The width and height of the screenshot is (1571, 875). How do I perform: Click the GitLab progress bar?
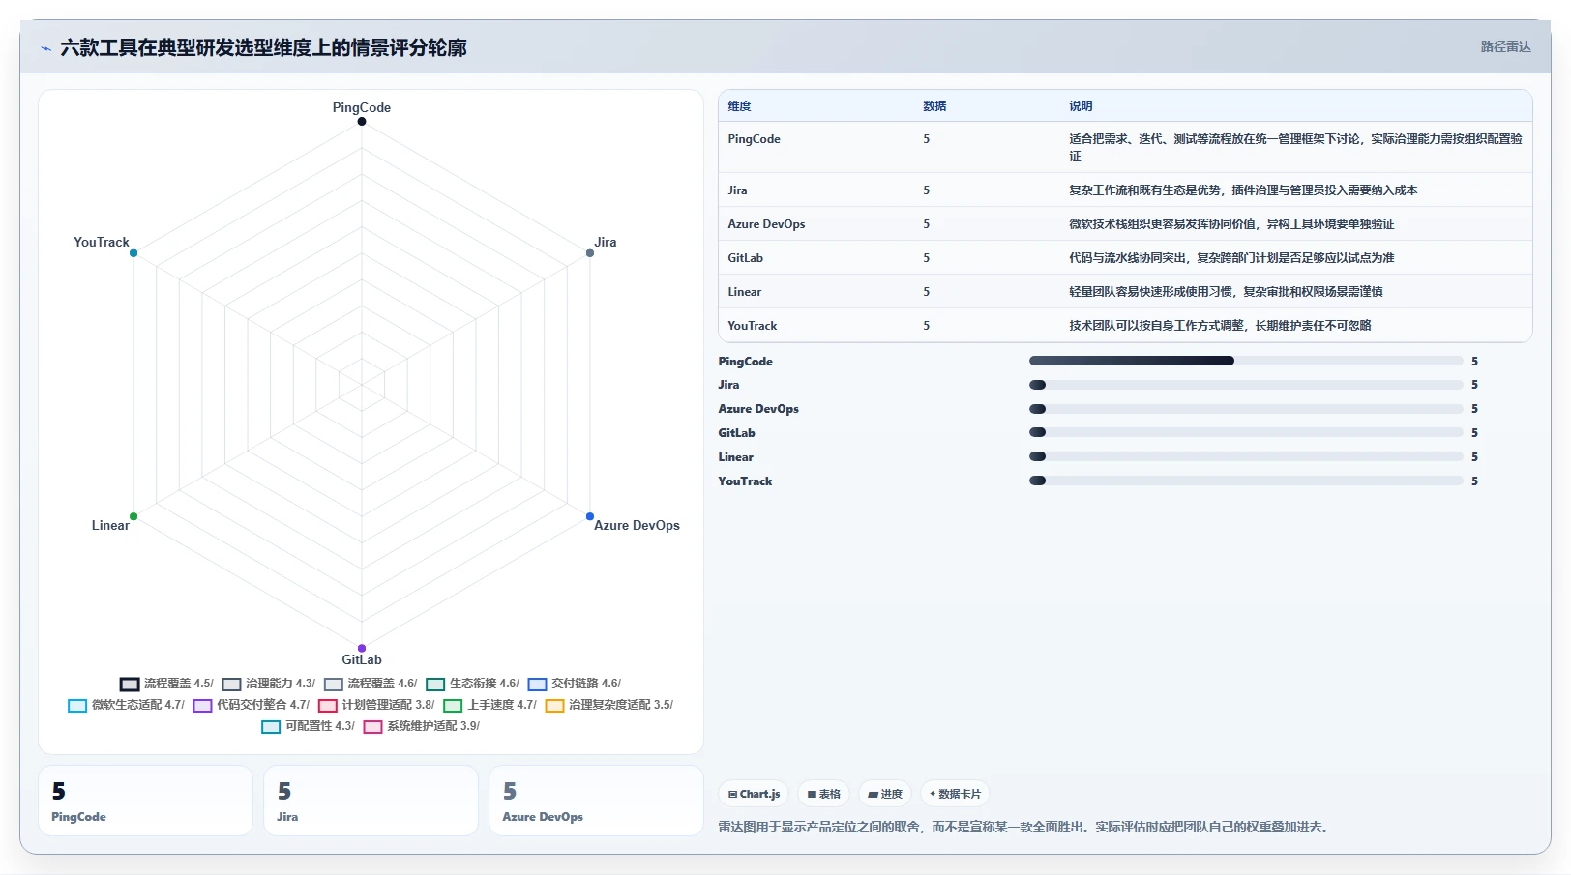click(1246, 433)
